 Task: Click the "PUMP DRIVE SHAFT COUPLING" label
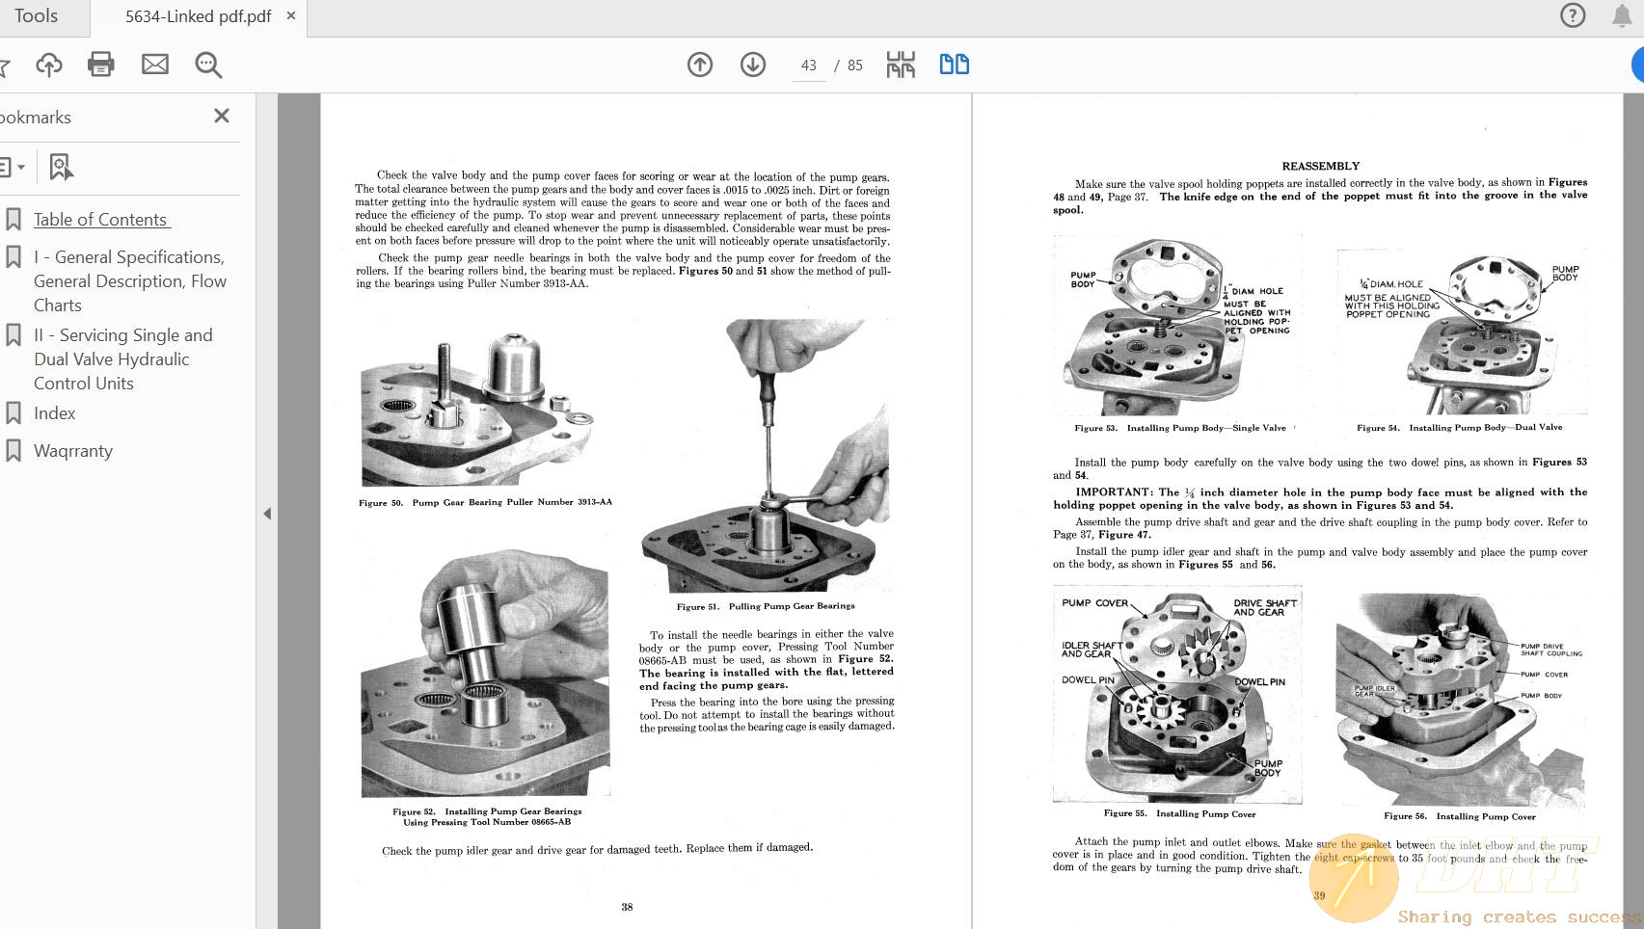tap(1550, 650)
